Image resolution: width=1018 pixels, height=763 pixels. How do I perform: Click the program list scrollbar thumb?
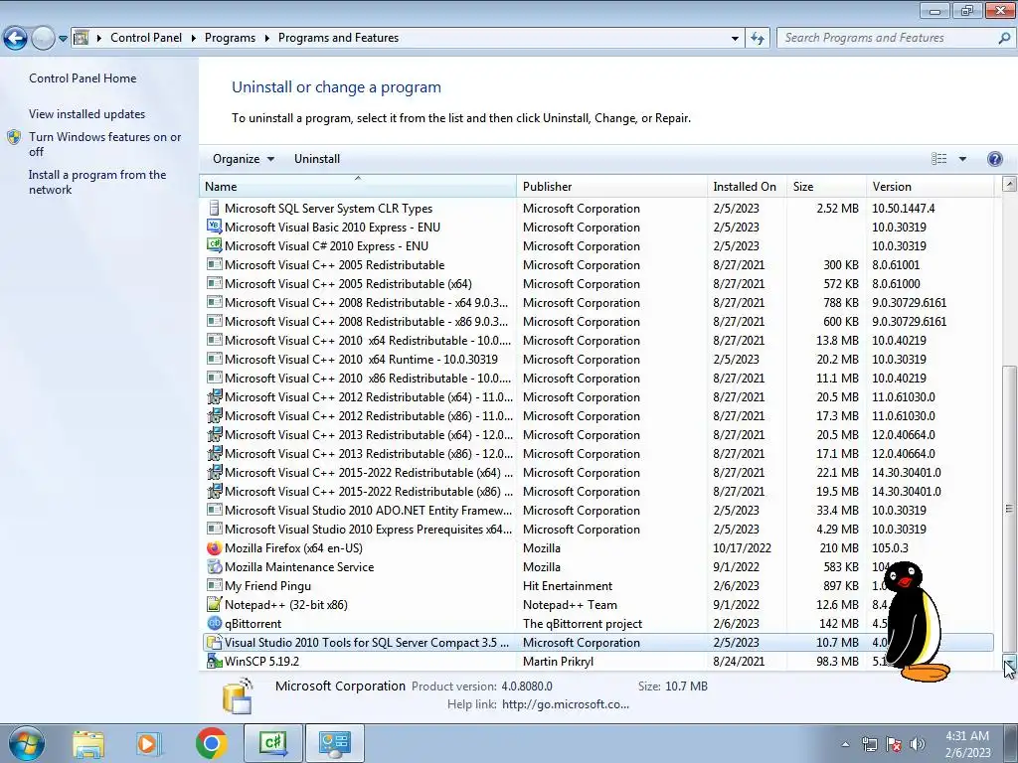tap(1009, 508)
